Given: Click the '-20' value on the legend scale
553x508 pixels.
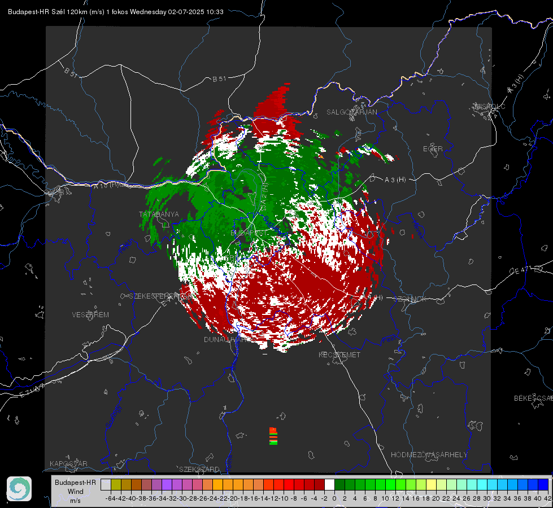Looking at the screenshot, I should (x=233, y=498).
